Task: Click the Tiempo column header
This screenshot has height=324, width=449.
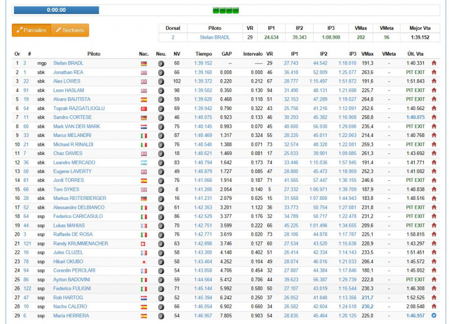Action: click(x=204, y=54)
